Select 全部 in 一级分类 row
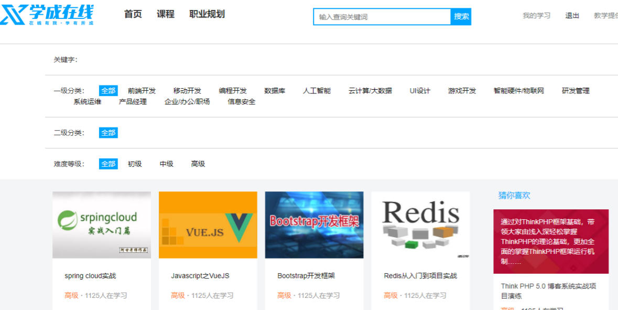The height and width of the screenshot is (310, 618). tap(109, 91)
